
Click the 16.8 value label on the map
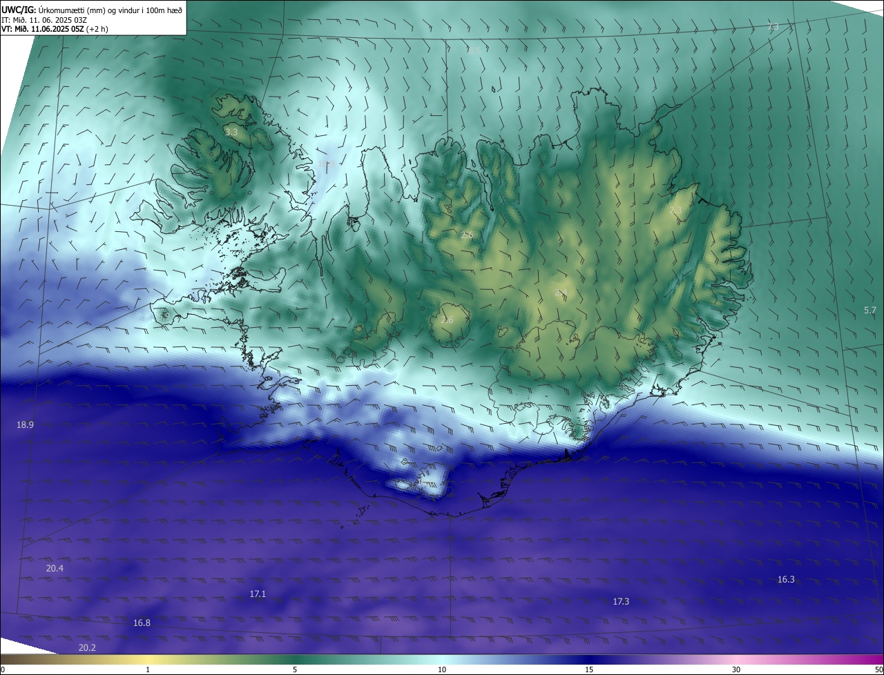[142, 623]
